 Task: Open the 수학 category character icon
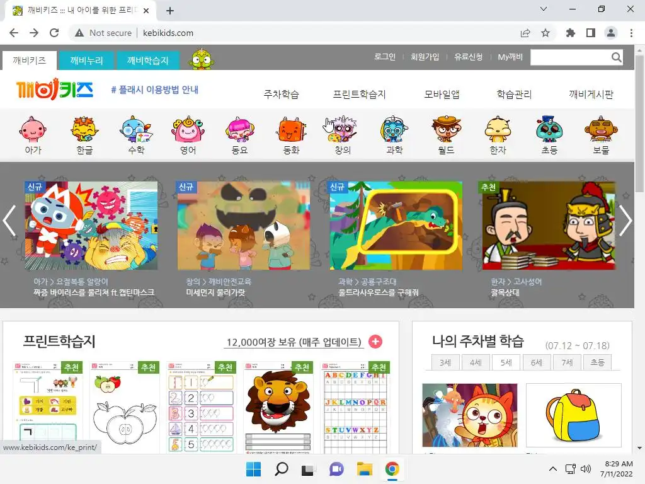point(136,129)
